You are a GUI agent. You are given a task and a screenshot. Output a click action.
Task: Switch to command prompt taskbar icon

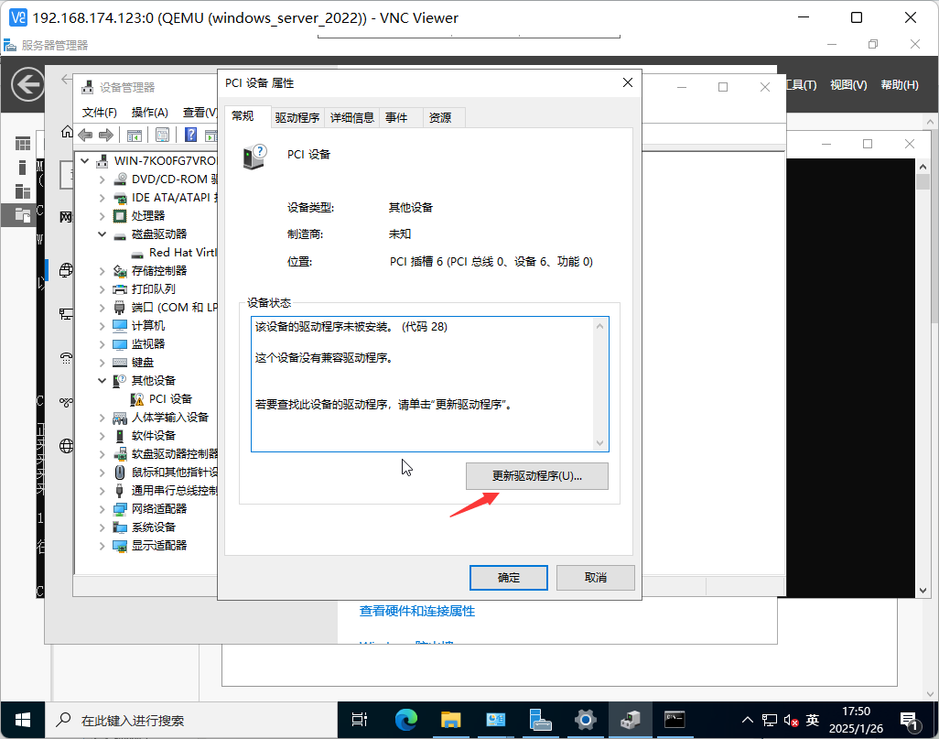(x=675, y=719)
